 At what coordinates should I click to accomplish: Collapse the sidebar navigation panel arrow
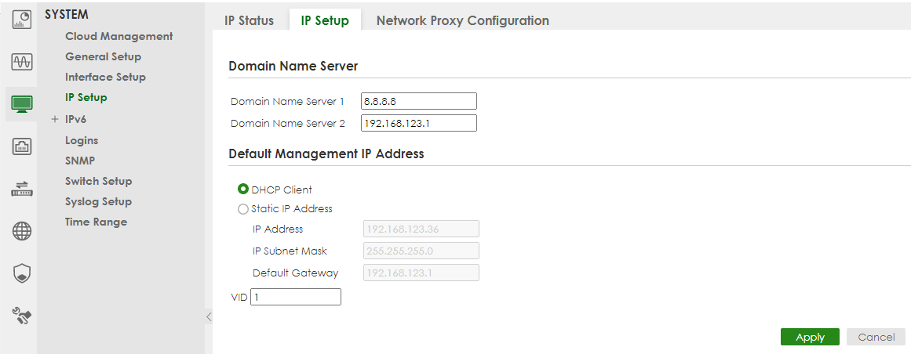209,316
